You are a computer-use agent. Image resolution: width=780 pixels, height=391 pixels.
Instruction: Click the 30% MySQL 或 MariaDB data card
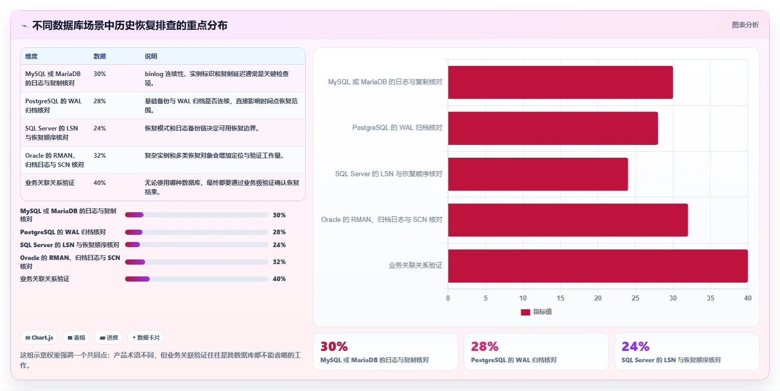[385, 351]
